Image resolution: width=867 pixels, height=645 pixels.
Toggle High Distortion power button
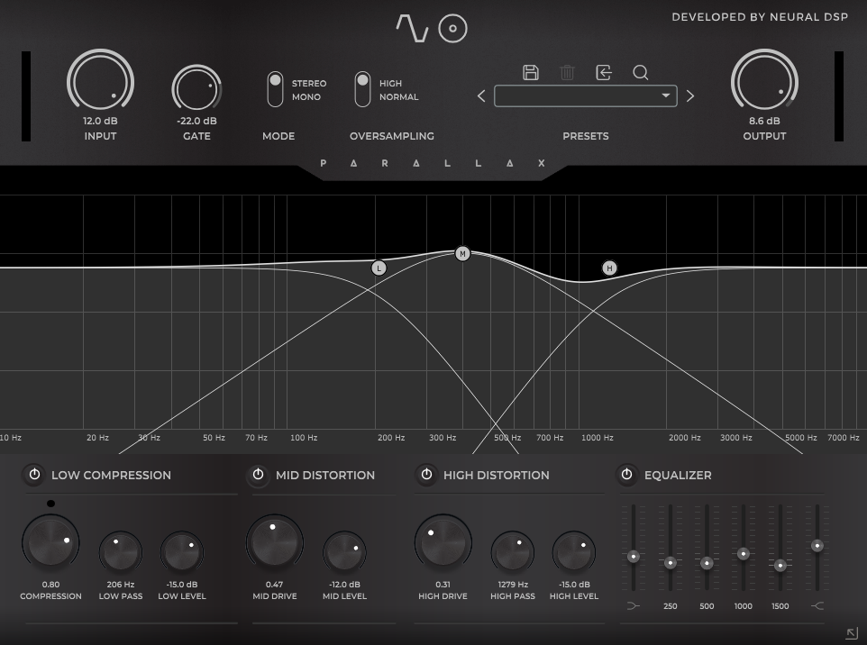click(x=426, y=475)
